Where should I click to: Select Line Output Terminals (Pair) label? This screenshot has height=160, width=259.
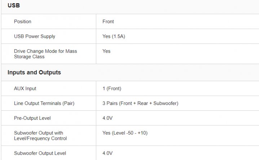pos(43,103)
